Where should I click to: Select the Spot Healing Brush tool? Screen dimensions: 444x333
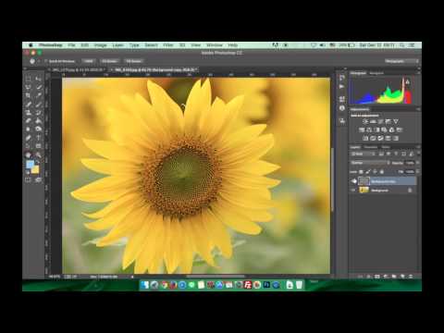(x=28, y=105)
